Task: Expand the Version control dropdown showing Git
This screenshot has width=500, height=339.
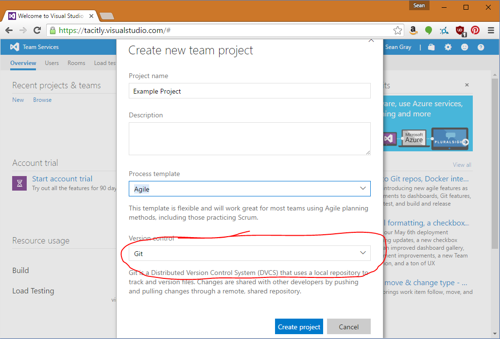Action: pyautogui.click(x=249, y=253)
